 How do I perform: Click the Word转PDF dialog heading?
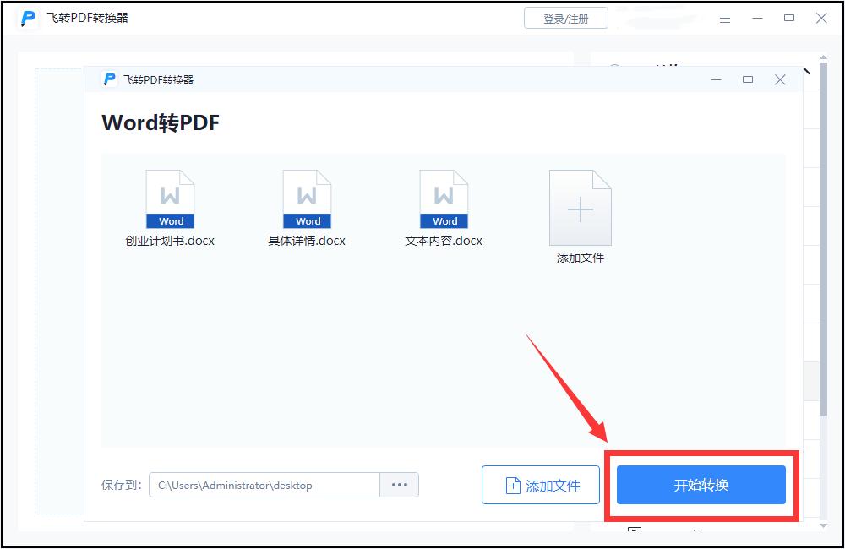point(159,122)
